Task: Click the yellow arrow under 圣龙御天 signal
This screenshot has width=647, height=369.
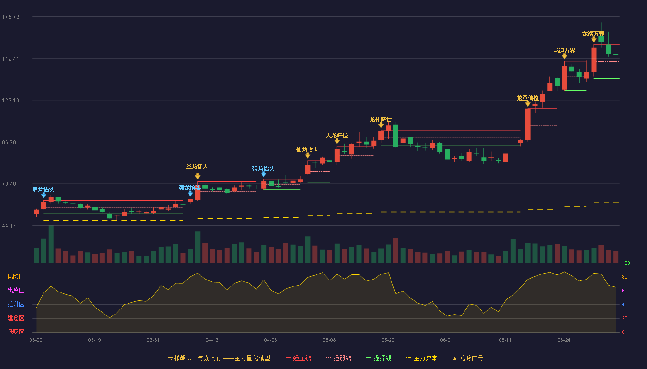Action: click(x=197, y=177)
